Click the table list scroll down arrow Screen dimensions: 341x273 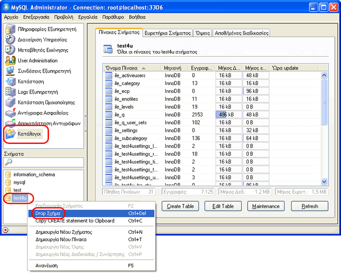[324, 182]
